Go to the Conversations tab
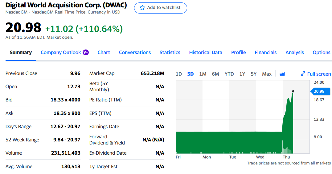The height and width of the screenshot is (174, 332). click(135, 52)
